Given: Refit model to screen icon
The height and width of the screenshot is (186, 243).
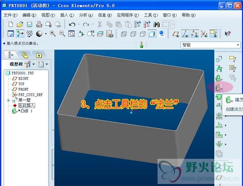Looking at the screenshot, I should [x=71, y=34].
